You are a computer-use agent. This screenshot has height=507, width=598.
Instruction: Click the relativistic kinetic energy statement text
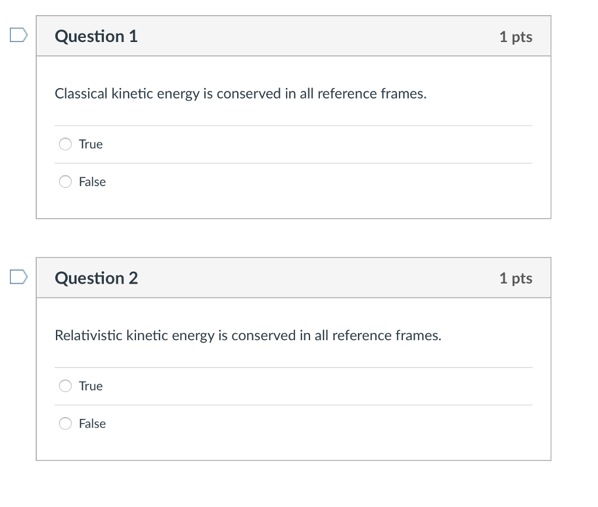(248, 335)
